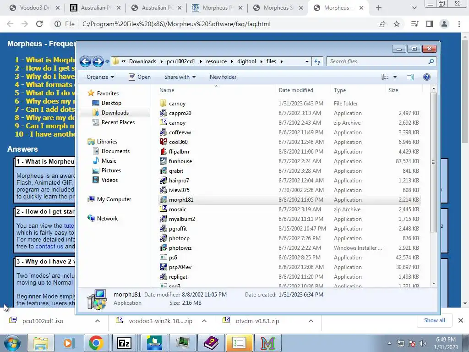Select the carnoy zip archive icon
Image resolution: width=469 pixels, height=352 pixels.
tap(164, 122)
